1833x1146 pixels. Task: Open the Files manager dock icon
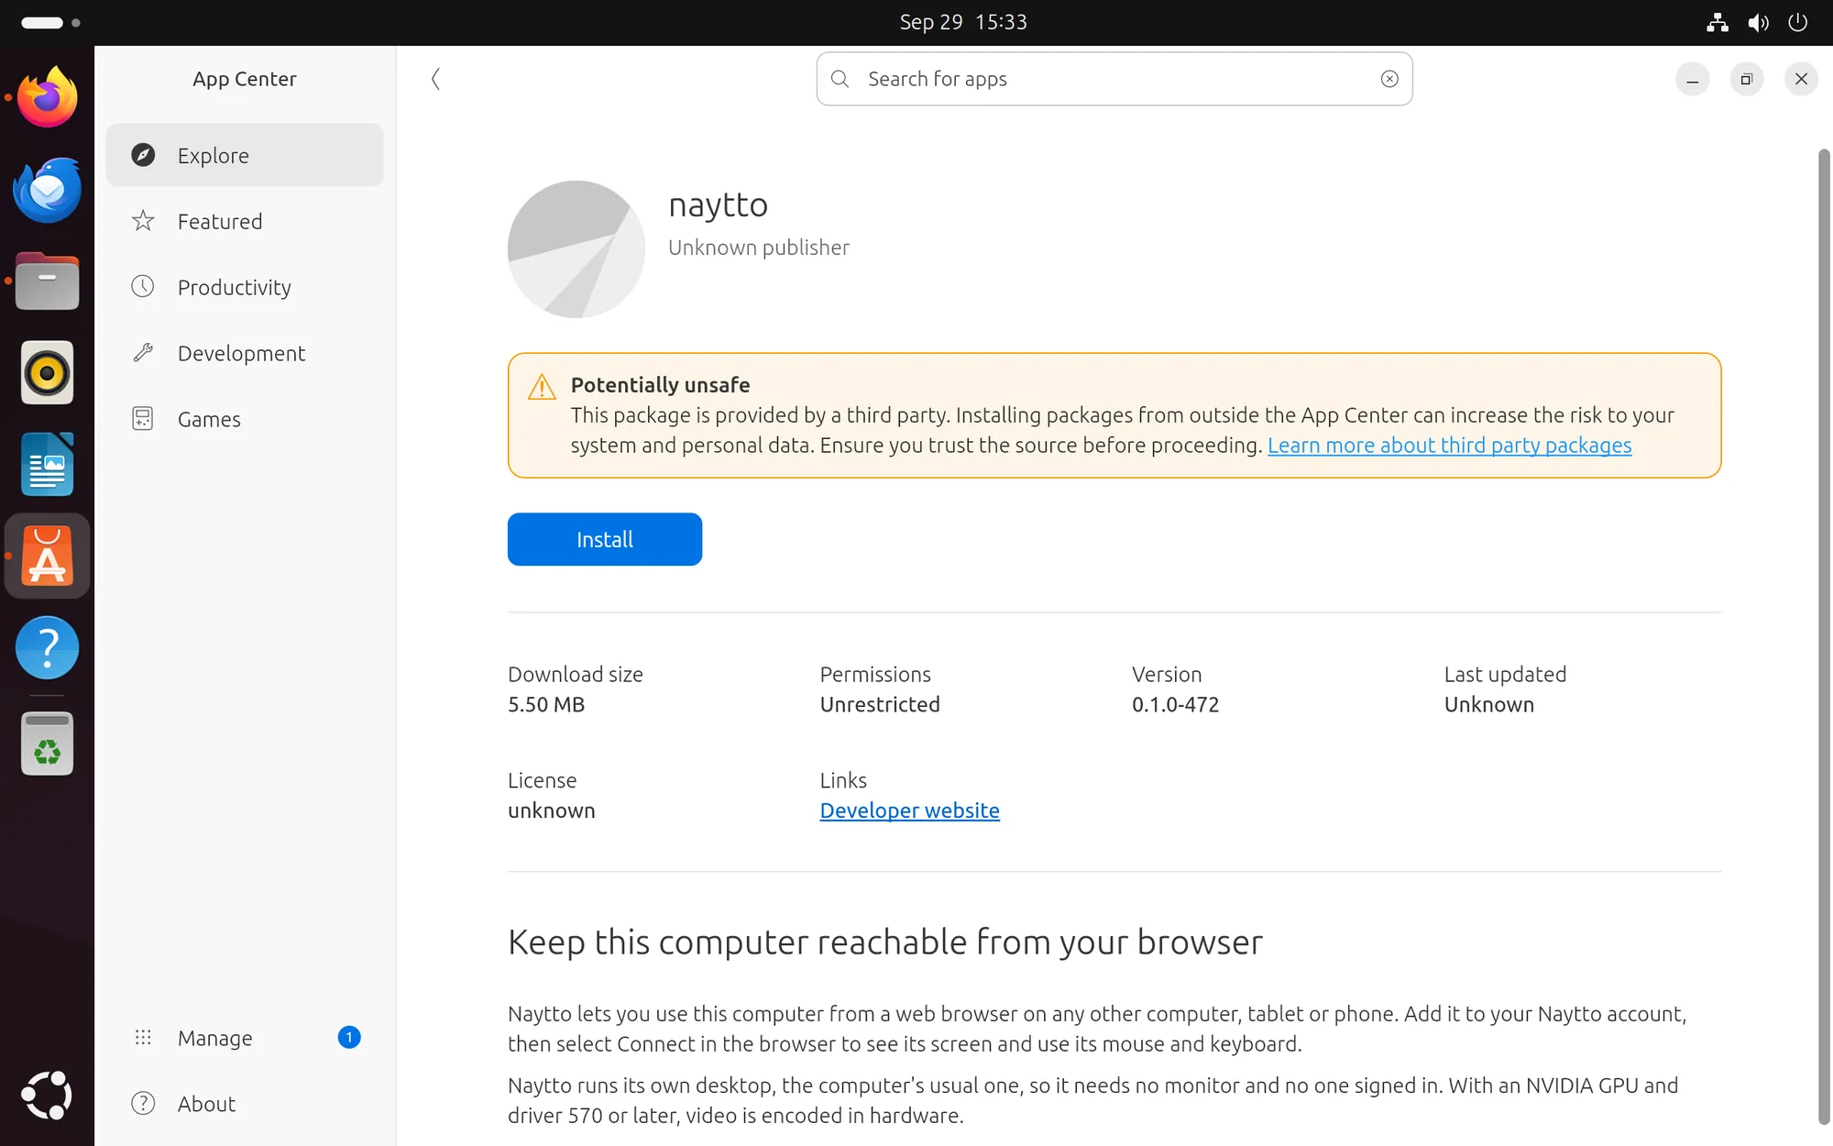point(47,281)
